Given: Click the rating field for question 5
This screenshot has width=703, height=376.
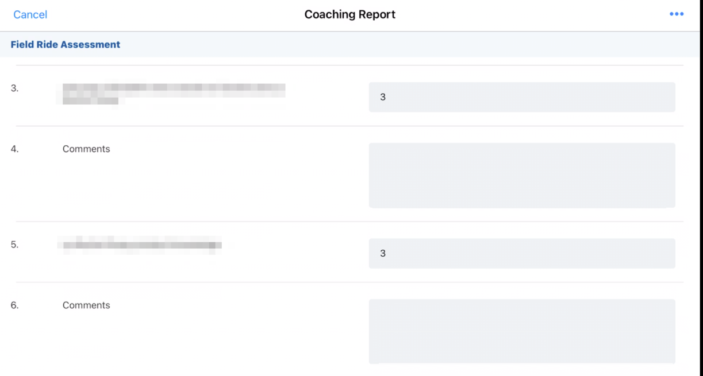Looking at the screenshot, I should (x=521, y=253).
